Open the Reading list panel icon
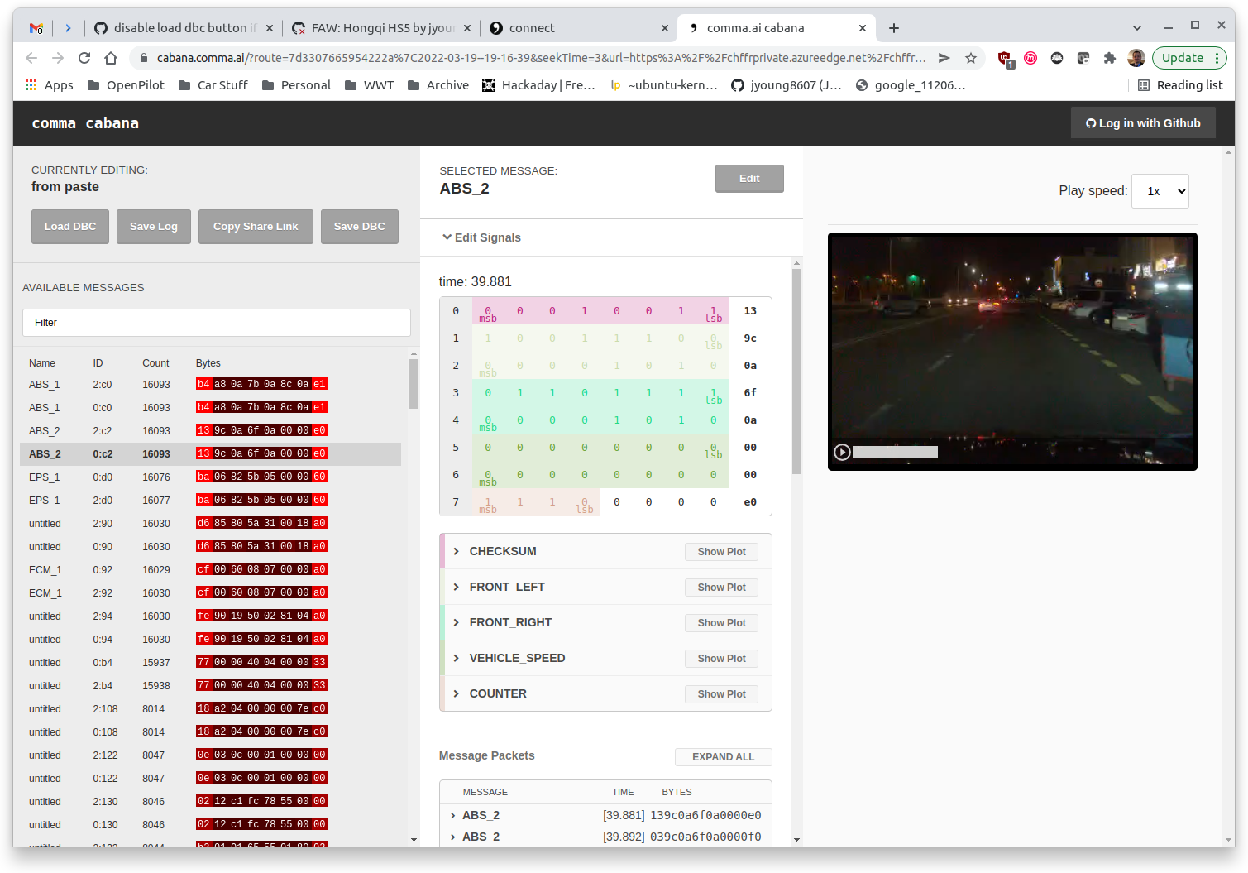This screenshot has height=873, width=1248. 1145,85
